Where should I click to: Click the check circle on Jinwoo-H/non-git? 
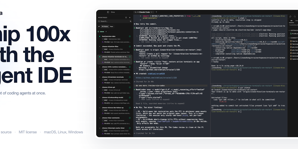pos(130,87)
